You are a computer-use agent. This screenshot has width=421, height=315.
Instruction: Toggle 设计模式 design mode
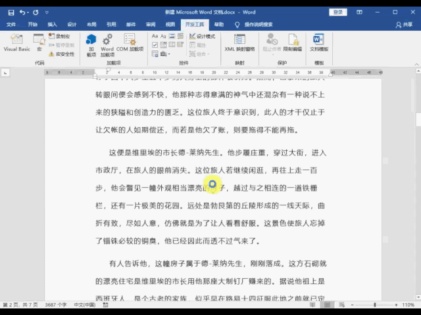point(202,36)
